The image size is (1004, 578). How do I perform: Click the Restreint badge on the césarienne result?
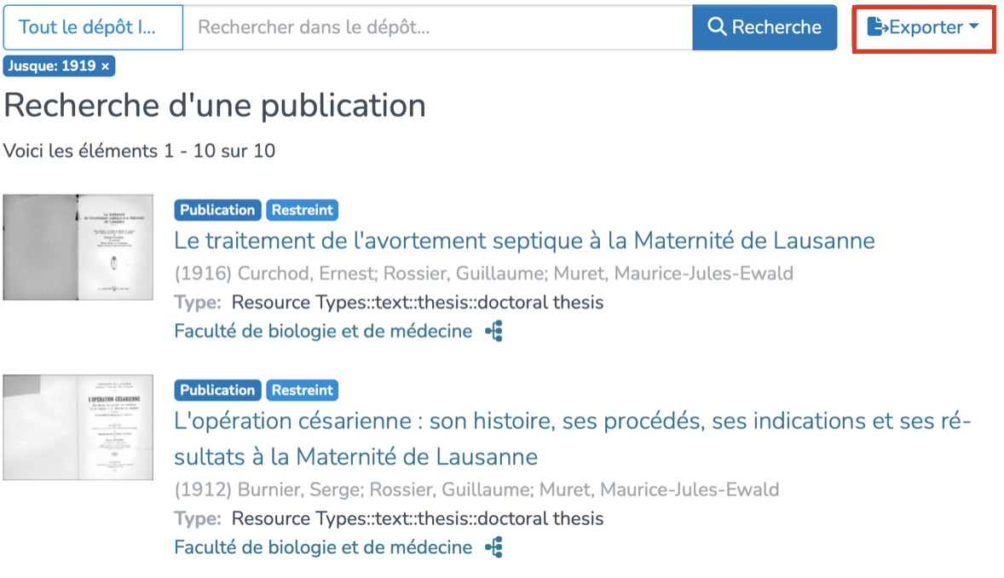pyautogui.click(x=303, y=390)
